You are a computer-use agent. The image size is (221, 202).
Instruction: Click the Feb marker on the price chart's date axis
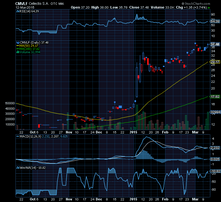click(165, 132)
